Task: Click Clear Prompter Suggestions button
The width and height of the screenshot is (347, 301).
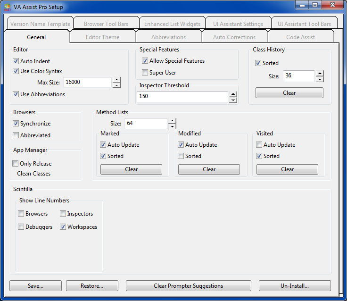Action: click(x=188, y=286)
